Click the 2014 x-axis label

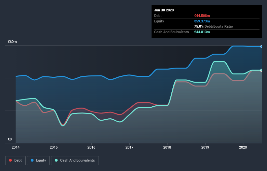pyautogui.click(x=16, y=147)
